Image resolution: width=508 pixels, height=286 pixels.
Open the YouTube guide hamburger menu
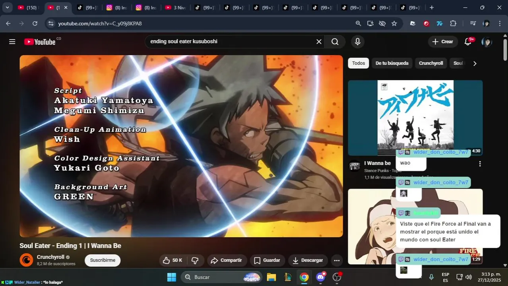coord(12,42)
